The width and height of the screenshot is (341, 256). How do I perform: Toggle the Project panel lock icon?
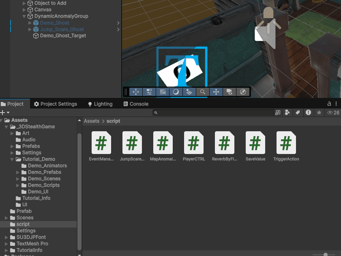[x=329, y=104]
